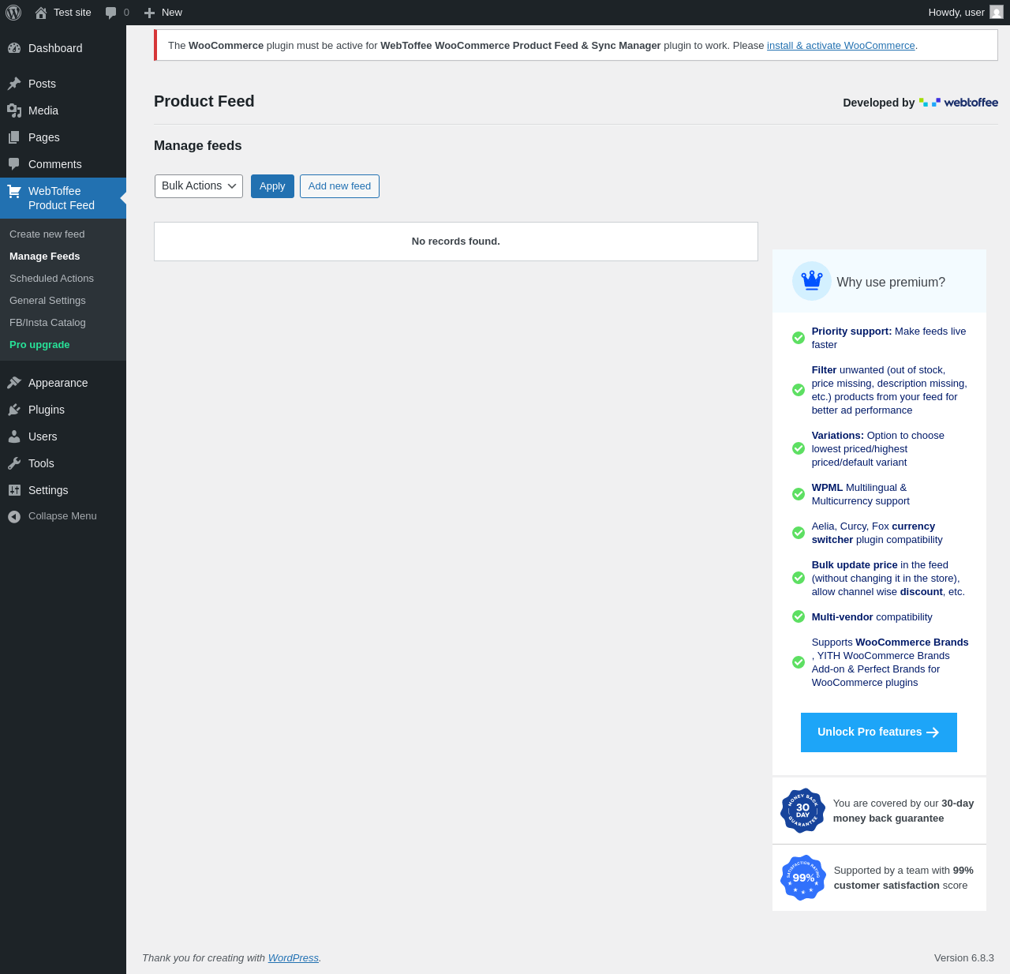Open the Test site home icon
Image resolution: width=1010 pixels, height=974 pixels.
[41, 13]
